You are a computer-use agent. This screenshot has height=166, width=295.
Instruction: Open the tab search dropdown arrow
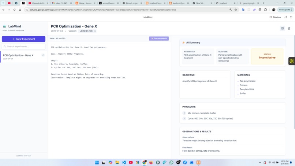[3, 3]
